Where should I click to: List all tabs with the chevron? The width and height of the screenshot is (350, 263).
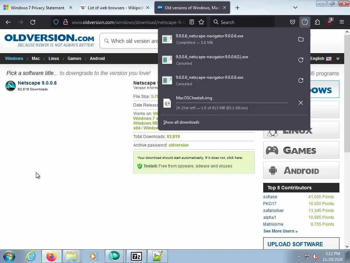coord(295,8)
